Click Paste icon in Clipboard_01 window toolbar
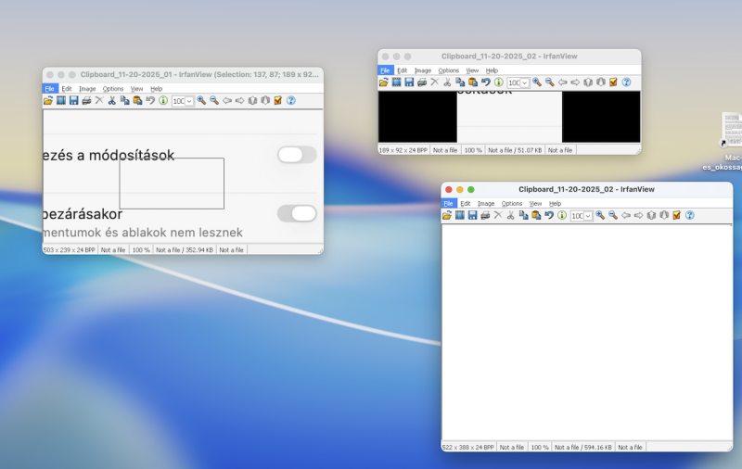This screenshot has width=742, height=469. 137,100
